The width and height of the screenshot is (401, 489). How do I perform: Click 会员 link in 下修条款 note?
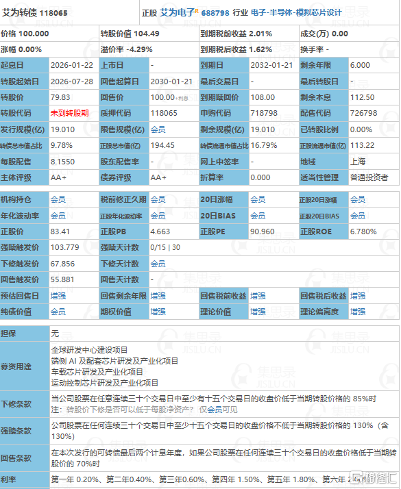(215, 410)
